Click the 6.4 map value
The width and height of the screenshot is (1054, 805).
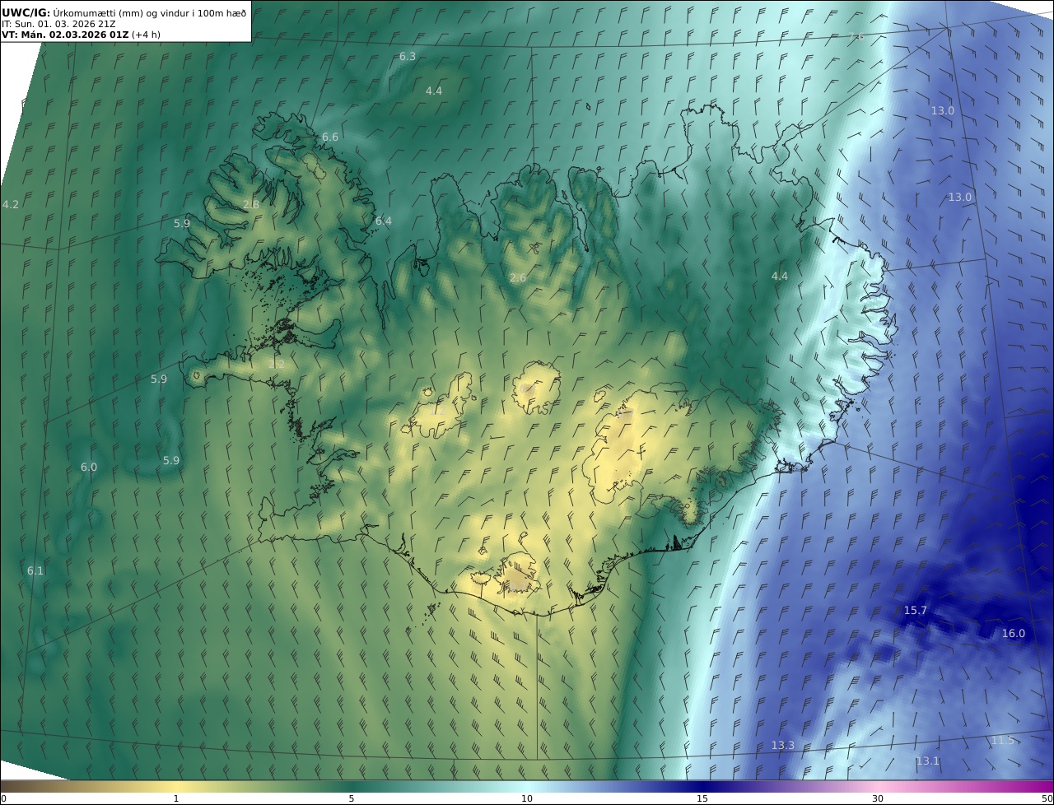point(384,221)
